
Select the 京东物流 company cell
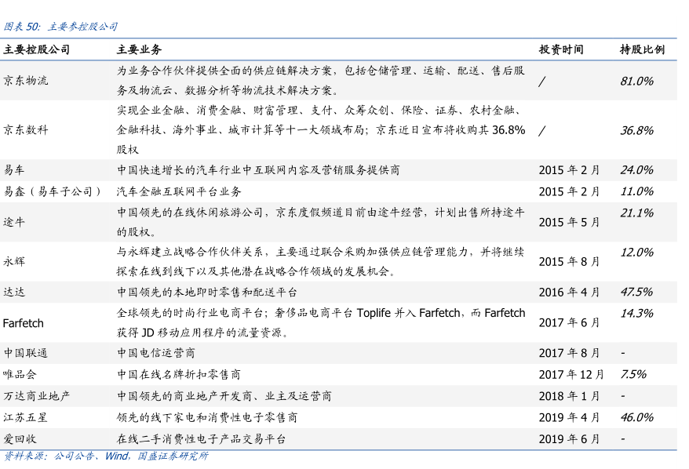(x=25, y=81)
